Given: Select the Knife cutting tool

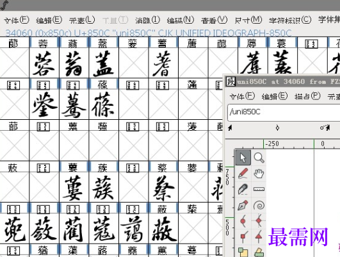Looking at the screenshot, I should 243,189.
